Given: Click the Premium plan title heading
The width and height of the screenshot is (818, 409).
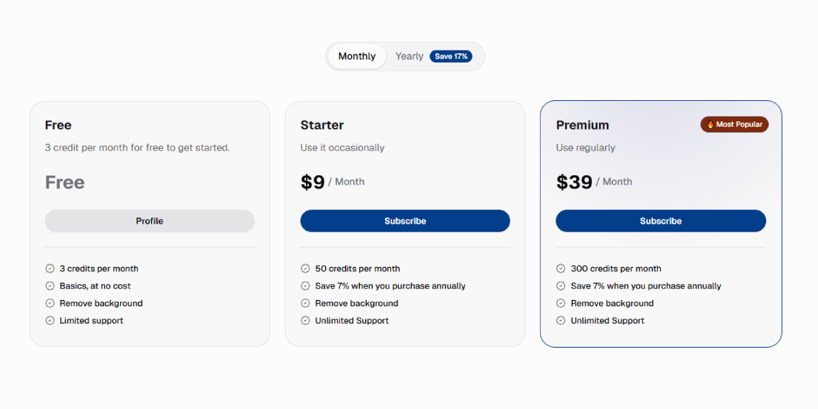Looking at the screenshot, I should (582, 125).
